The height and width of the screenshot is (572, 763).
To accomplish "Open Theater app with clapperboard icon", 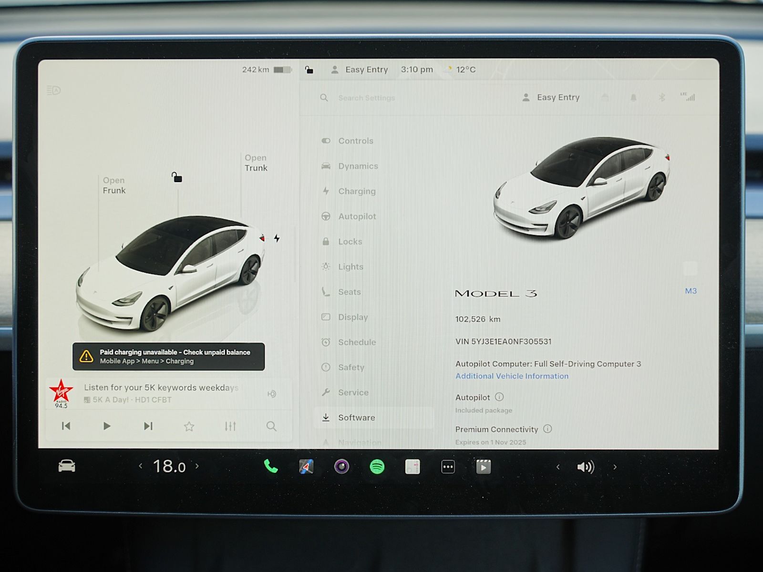I will point(483,467).
